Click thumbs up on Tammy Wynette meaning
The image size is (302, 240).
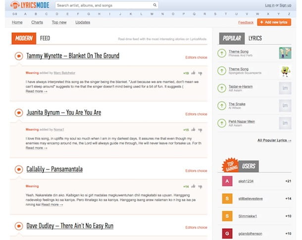point(193,73)
